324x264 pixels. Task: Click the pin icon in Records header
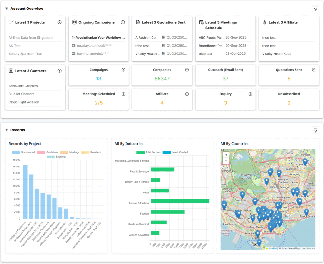coord(315,130)
